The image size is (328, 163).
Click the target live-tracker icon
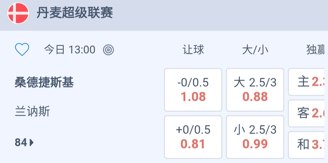(x=108, y=50)
